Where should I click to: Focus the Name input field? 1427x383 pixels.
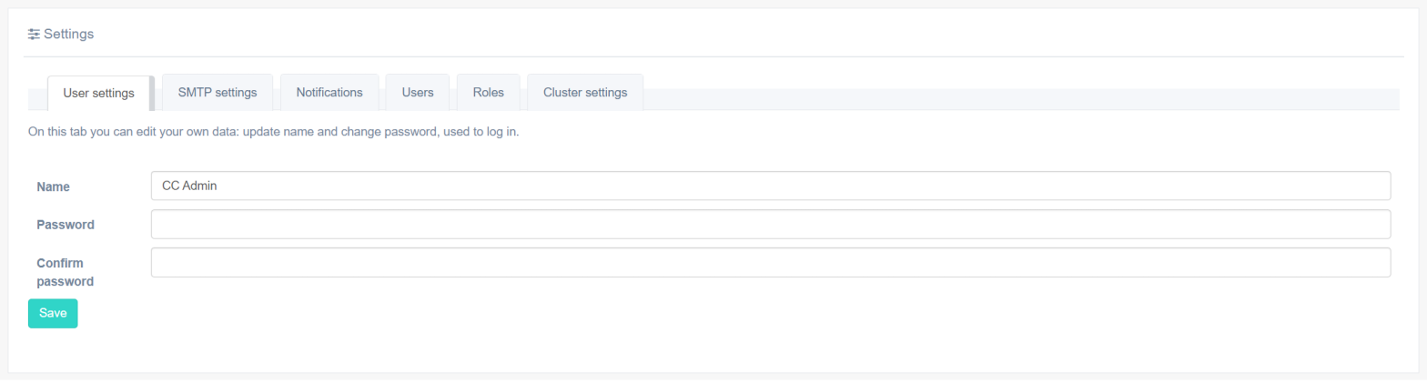tap(770, 186)
